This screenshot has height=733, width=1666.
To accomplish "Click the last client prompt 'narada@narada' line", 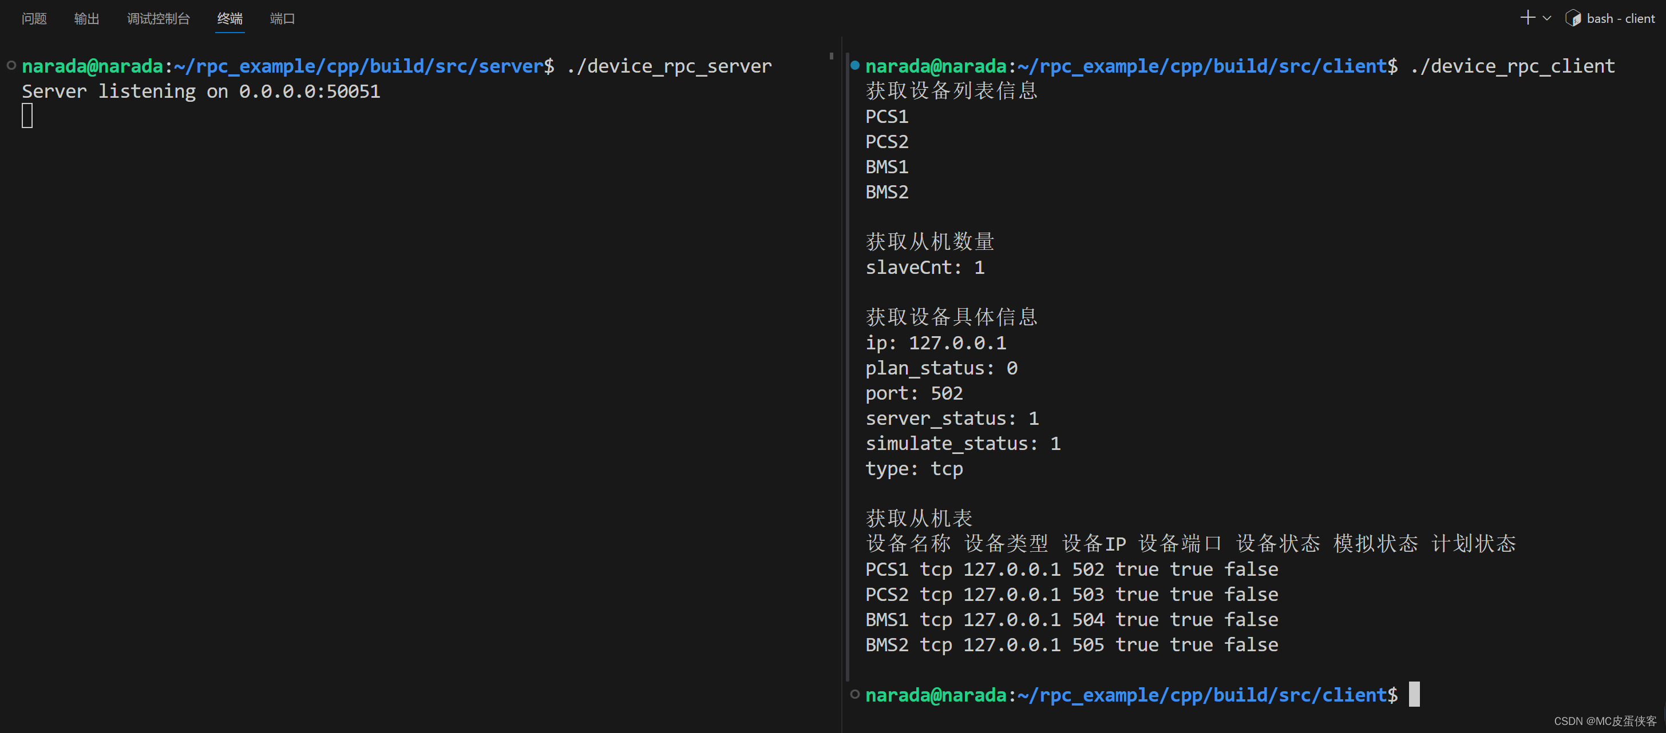I will (x=1131, y=695).
